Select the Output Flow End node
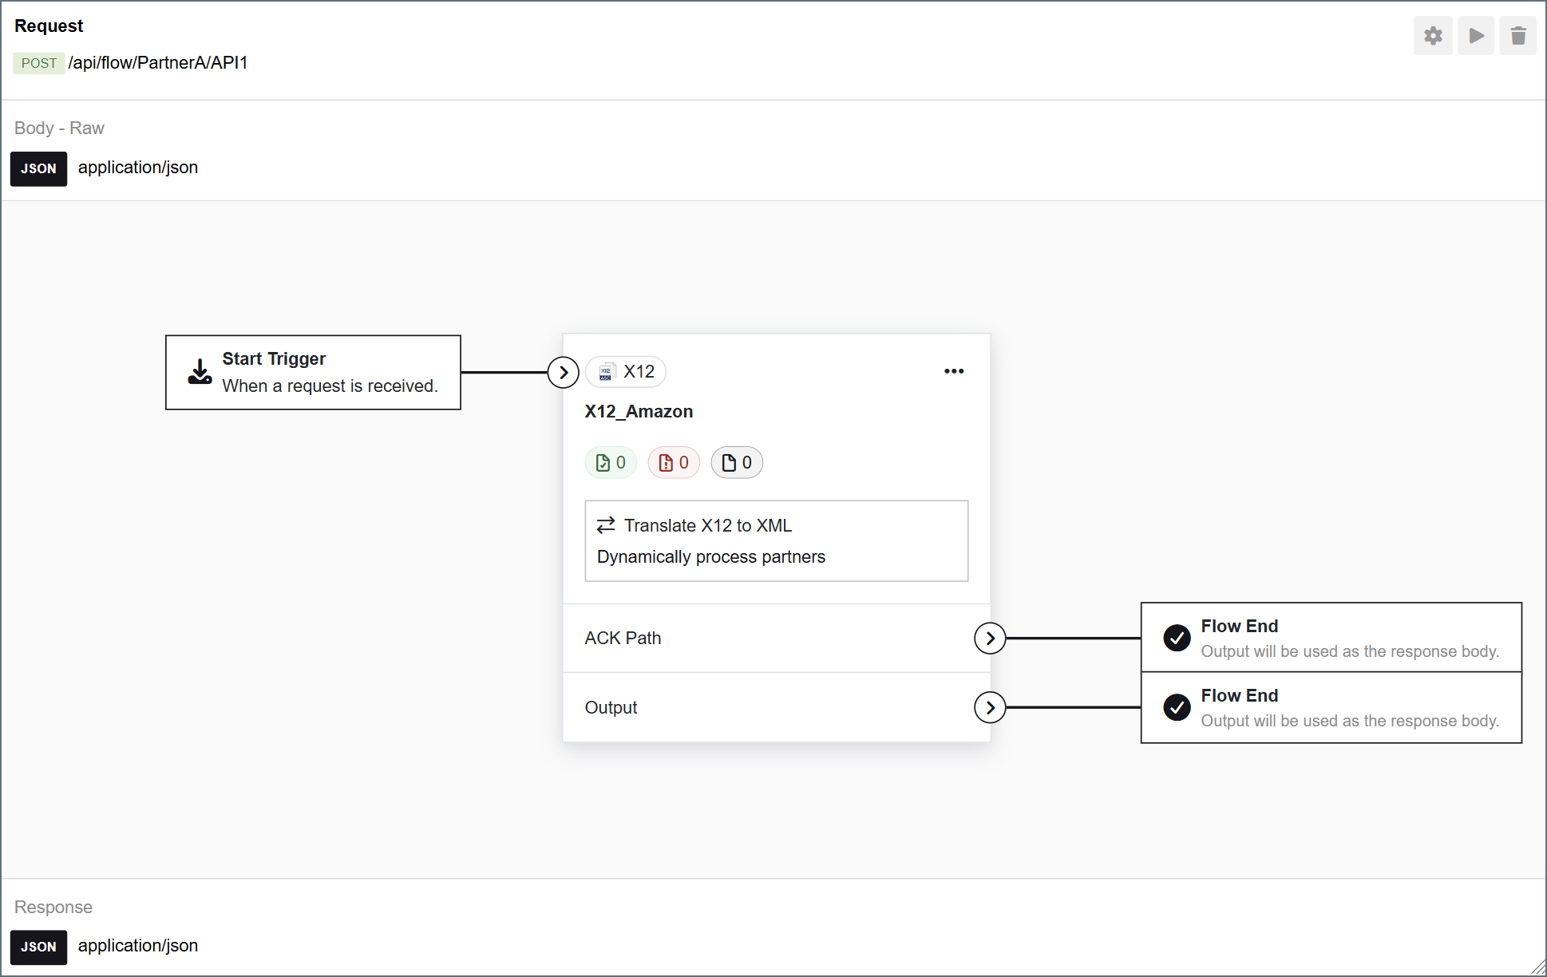1547x977 pixels. [x=1331, y=708]
